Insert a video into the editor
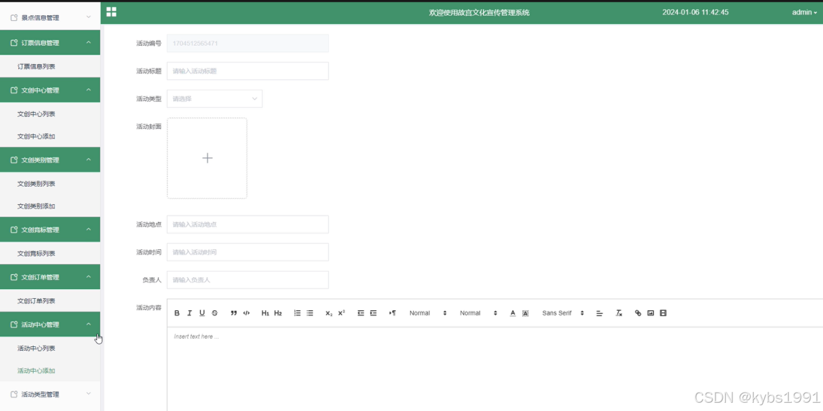This screenshot has width=823, height=411. click(663, 313)
